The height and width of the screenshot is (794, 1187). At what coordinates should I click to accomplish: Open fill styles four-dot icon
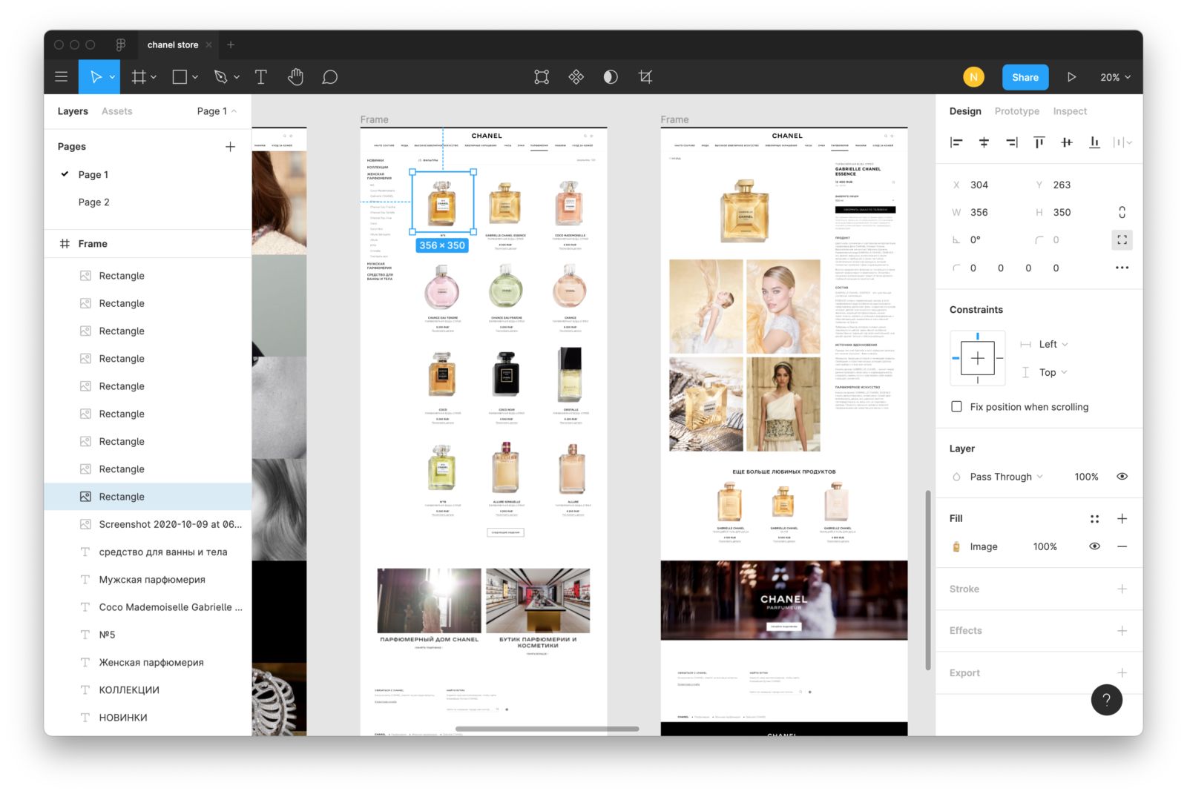(x=1094, y=519)
